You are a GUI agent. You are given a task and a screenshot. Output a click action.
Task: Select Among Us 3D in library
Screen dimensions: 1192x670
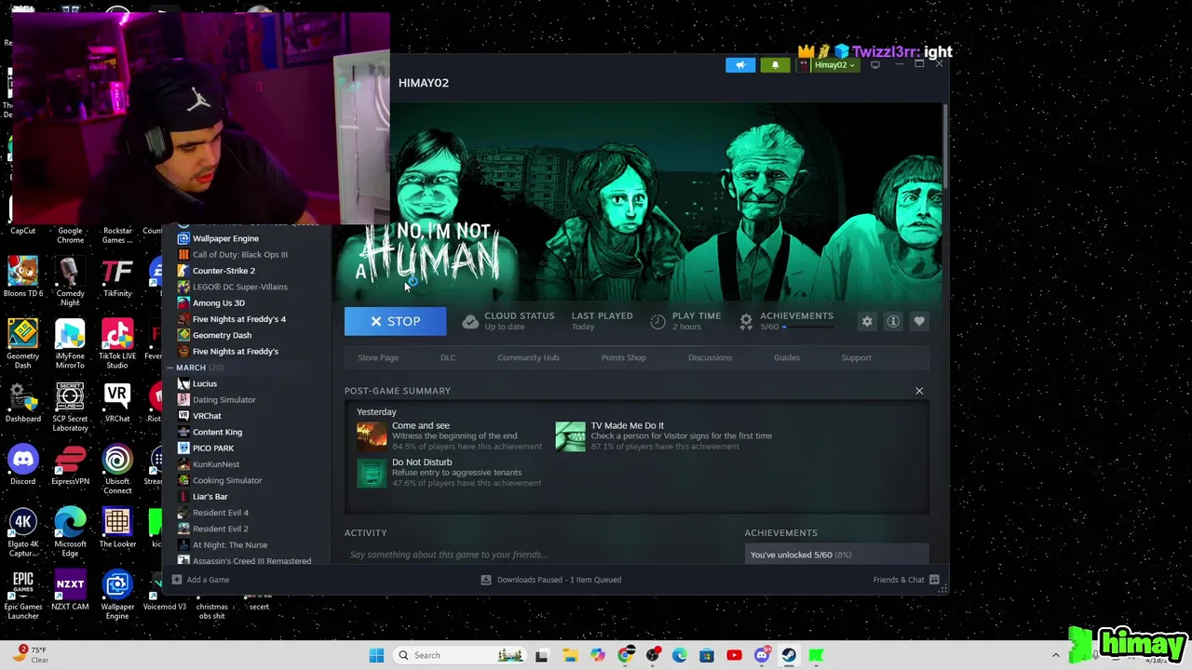point(218,302)
